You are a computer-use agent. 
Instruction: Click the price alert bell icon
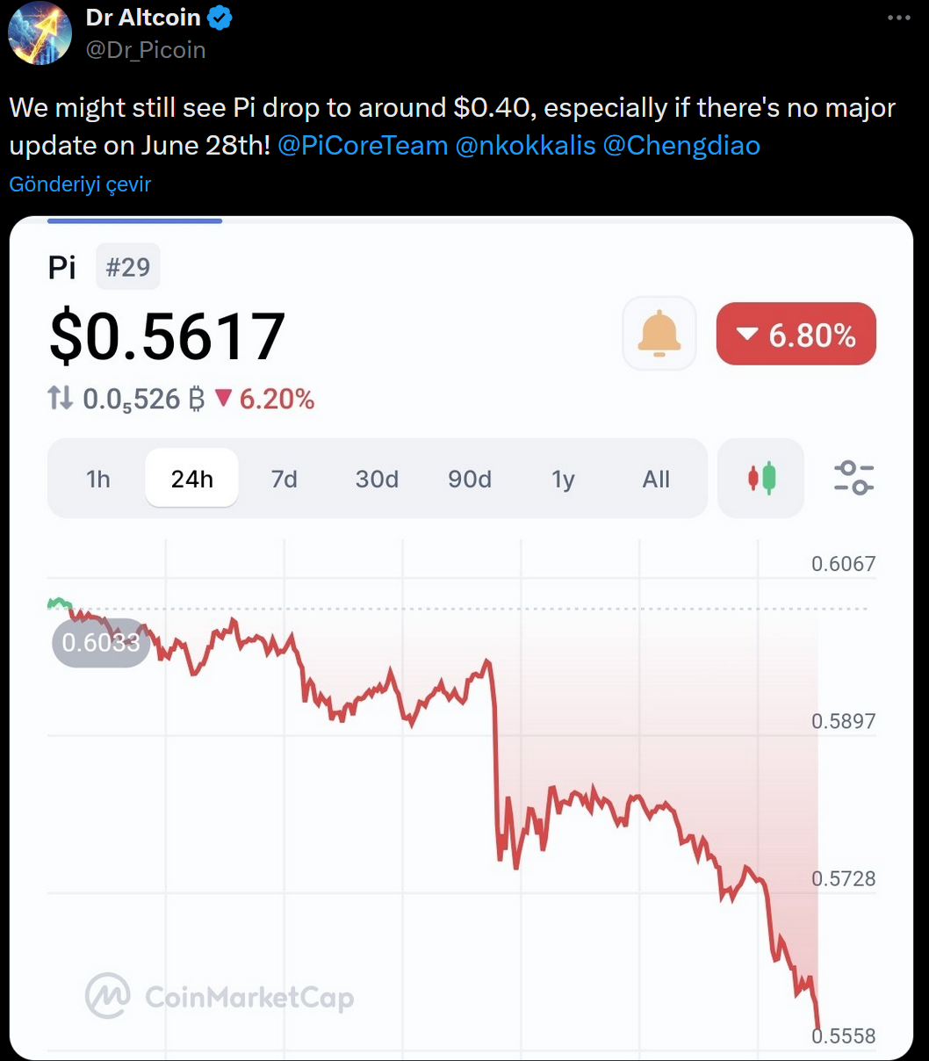(659, 333)
